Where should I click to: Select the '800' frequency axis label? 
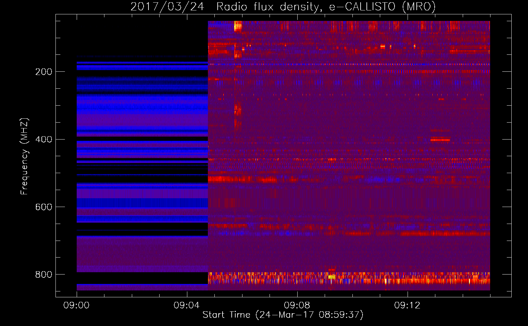44,275
